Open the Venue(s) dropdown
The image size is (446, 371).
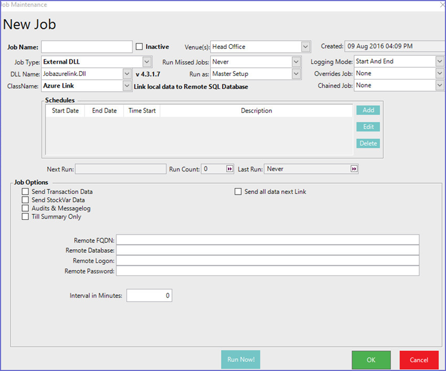click(306, 47)
